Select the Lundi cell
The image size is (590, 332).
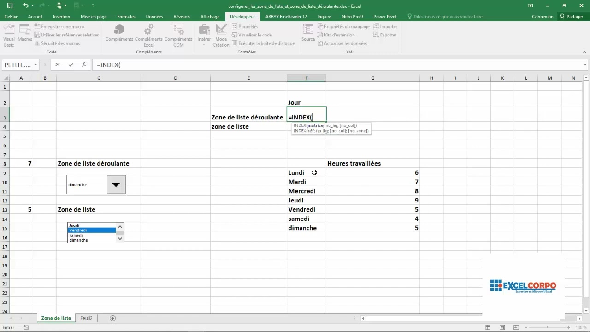(306, 172)
